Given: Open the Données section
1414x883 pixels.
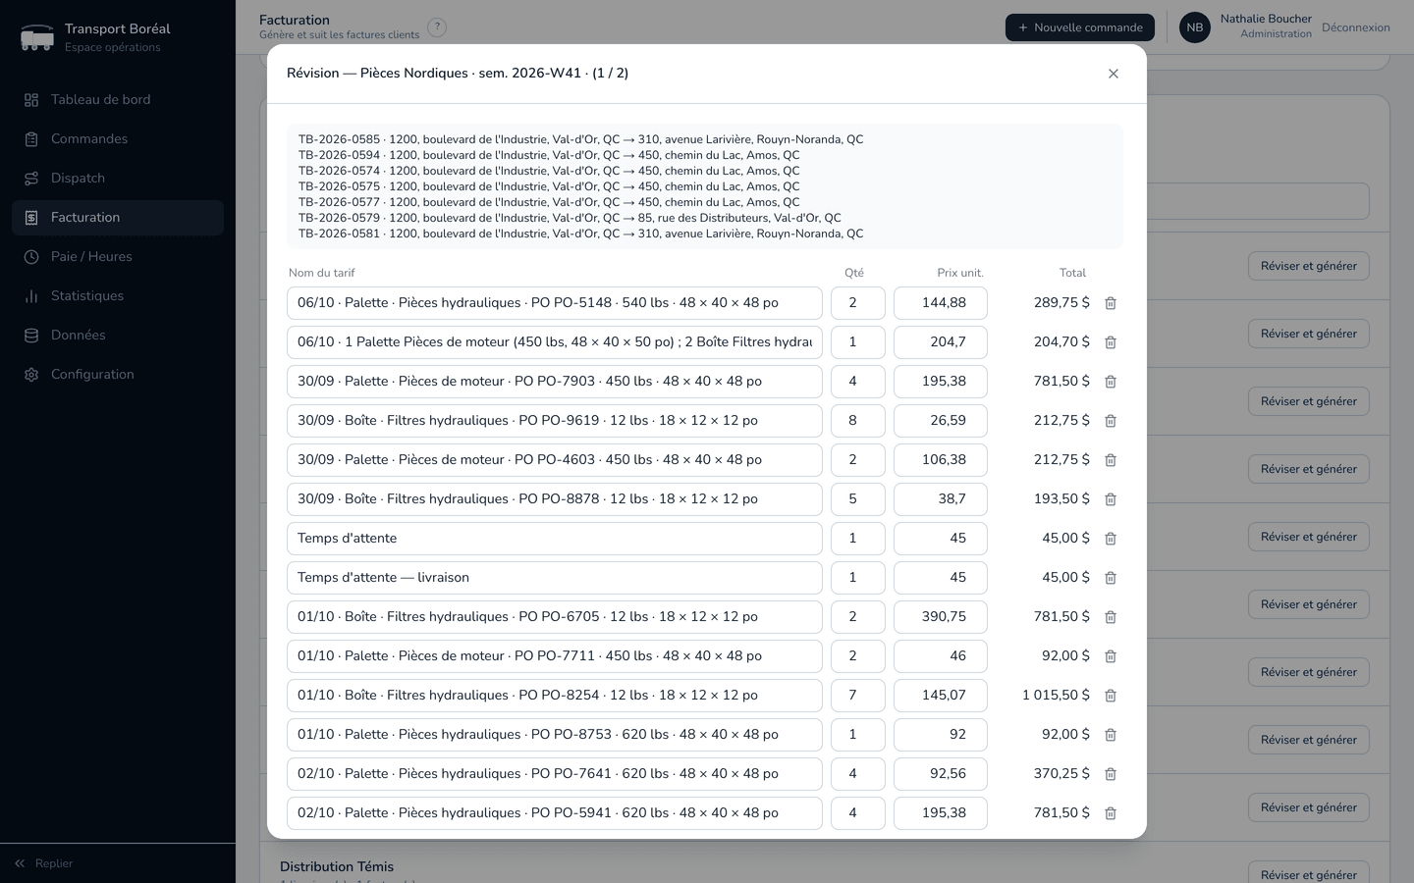Looking at the screenshot, I should coord(118,336).
